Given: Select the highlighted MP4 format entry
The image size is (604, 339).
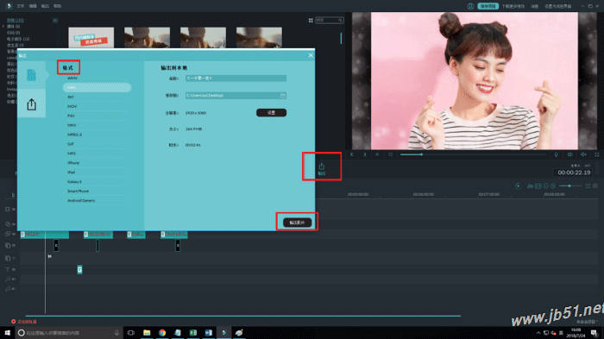Looking at the screenshot, I should [97, 87].
